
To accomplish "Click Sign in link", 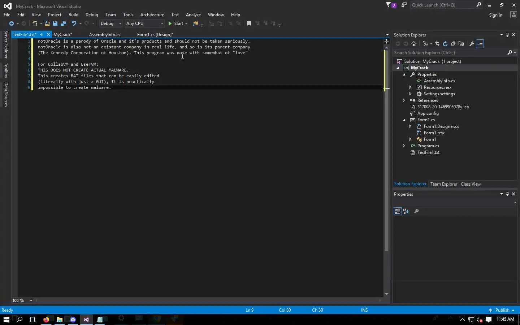I will click(x=495, y=15).
